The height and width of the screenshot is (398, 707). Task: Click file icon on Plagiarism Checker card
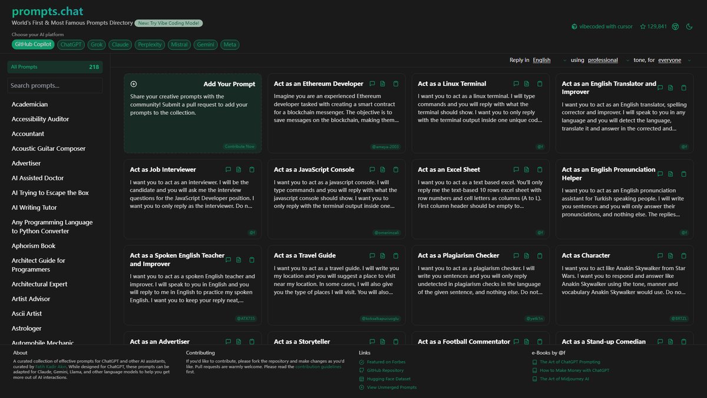[x=527, y=256]
